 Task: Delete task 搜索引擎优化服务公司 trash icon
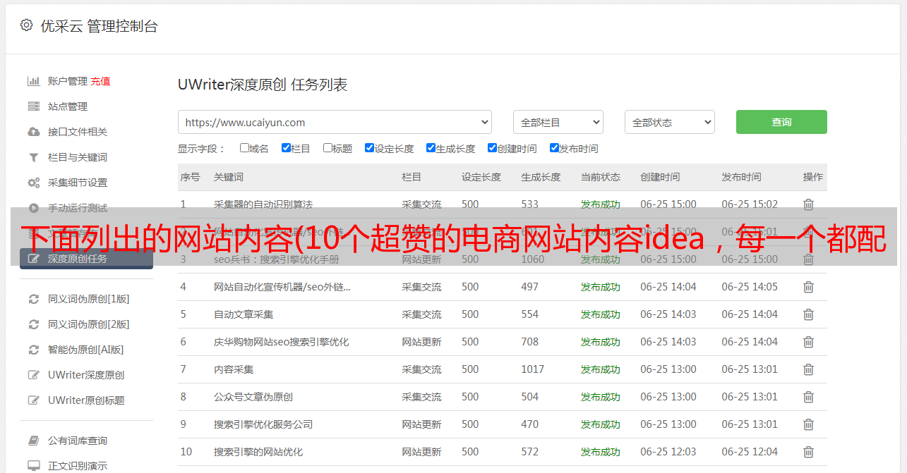pos(808,424)
